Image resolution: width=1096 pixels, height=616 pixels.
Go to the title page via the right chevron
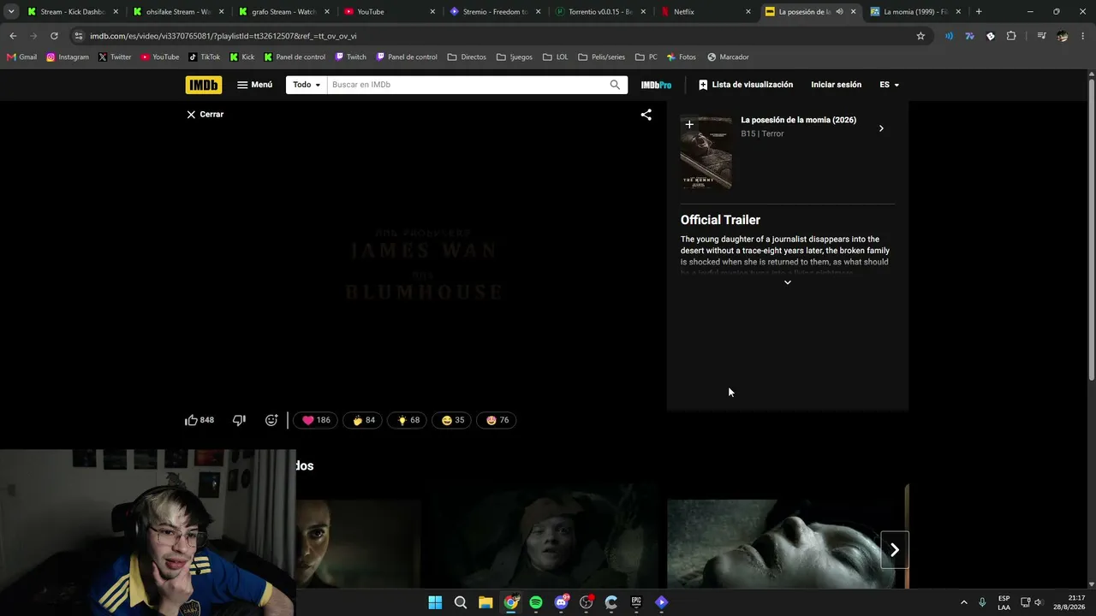click(x=881, y=128)
